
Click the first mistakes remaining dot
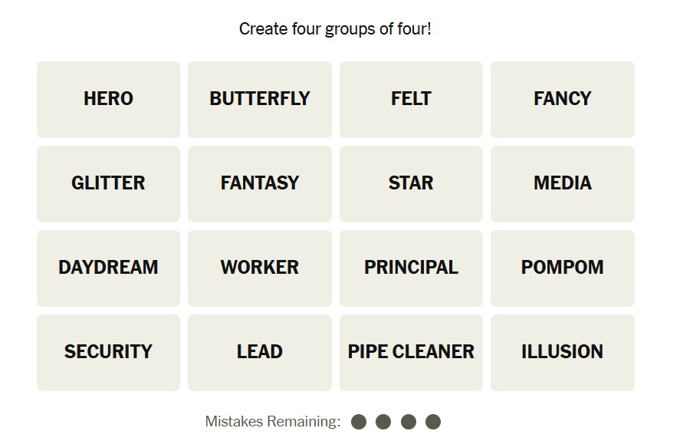359,421
